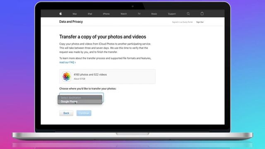This screenshot has height=149, width=265.
Task: Click the iCloud Photos flower icon
Action: (x=66, y=77)
